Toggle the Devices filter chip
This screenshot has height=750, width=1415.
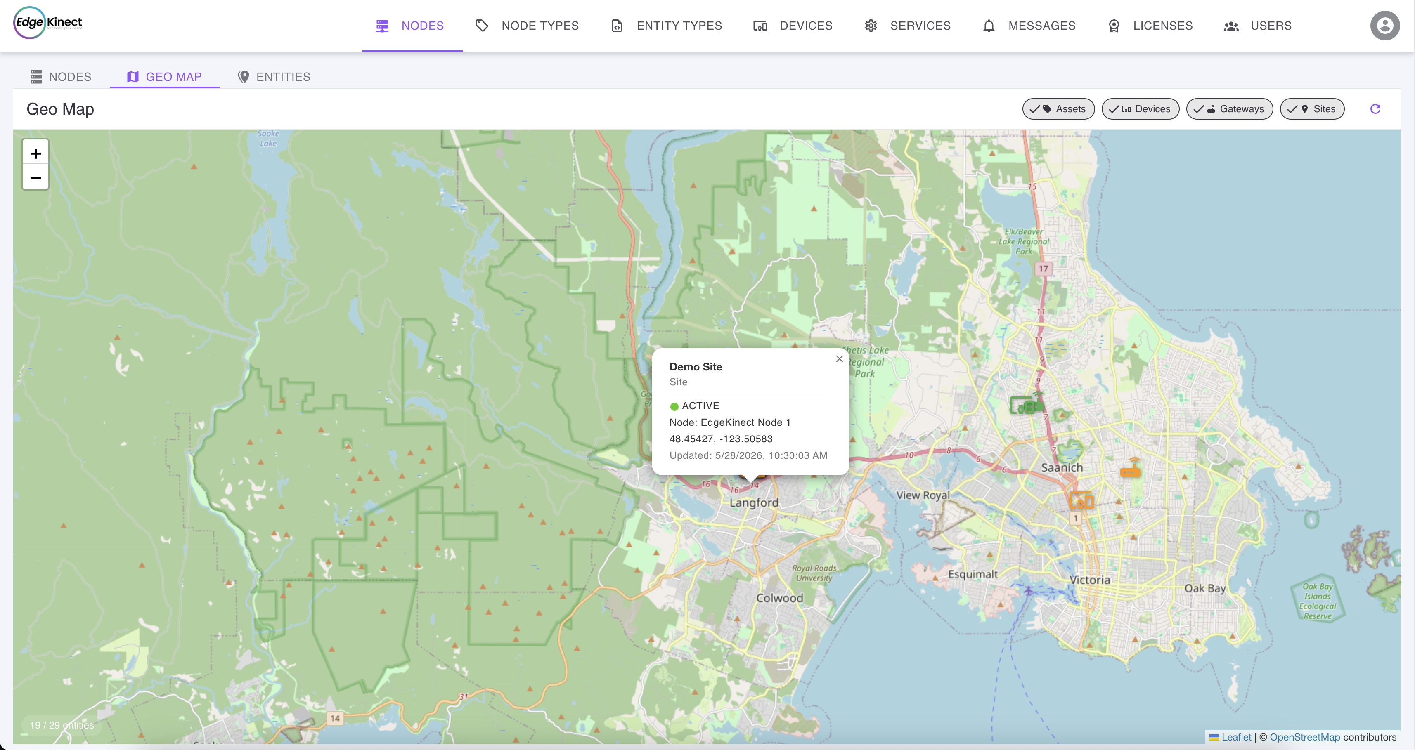(1140, 109)
